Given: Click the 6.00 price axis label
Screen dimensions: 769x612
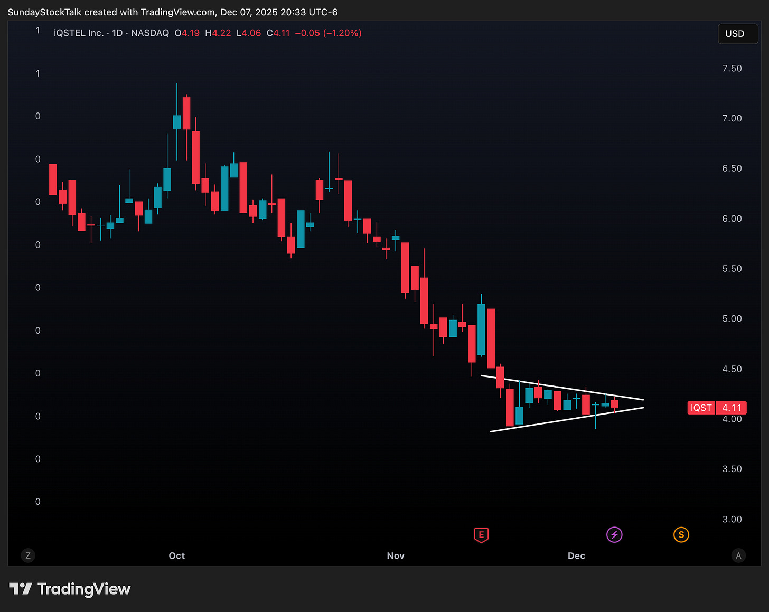Looking at the screenshot, I should click(732, 219).
